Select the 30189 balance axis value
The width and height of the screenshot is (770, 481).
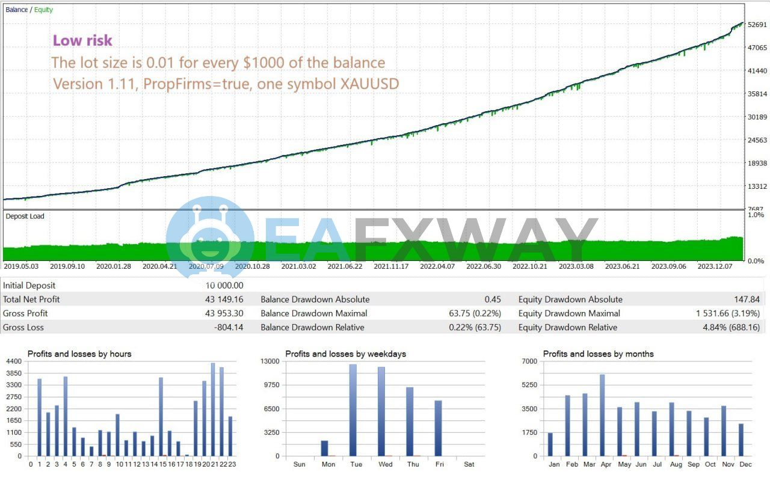(x=757, y=117)
